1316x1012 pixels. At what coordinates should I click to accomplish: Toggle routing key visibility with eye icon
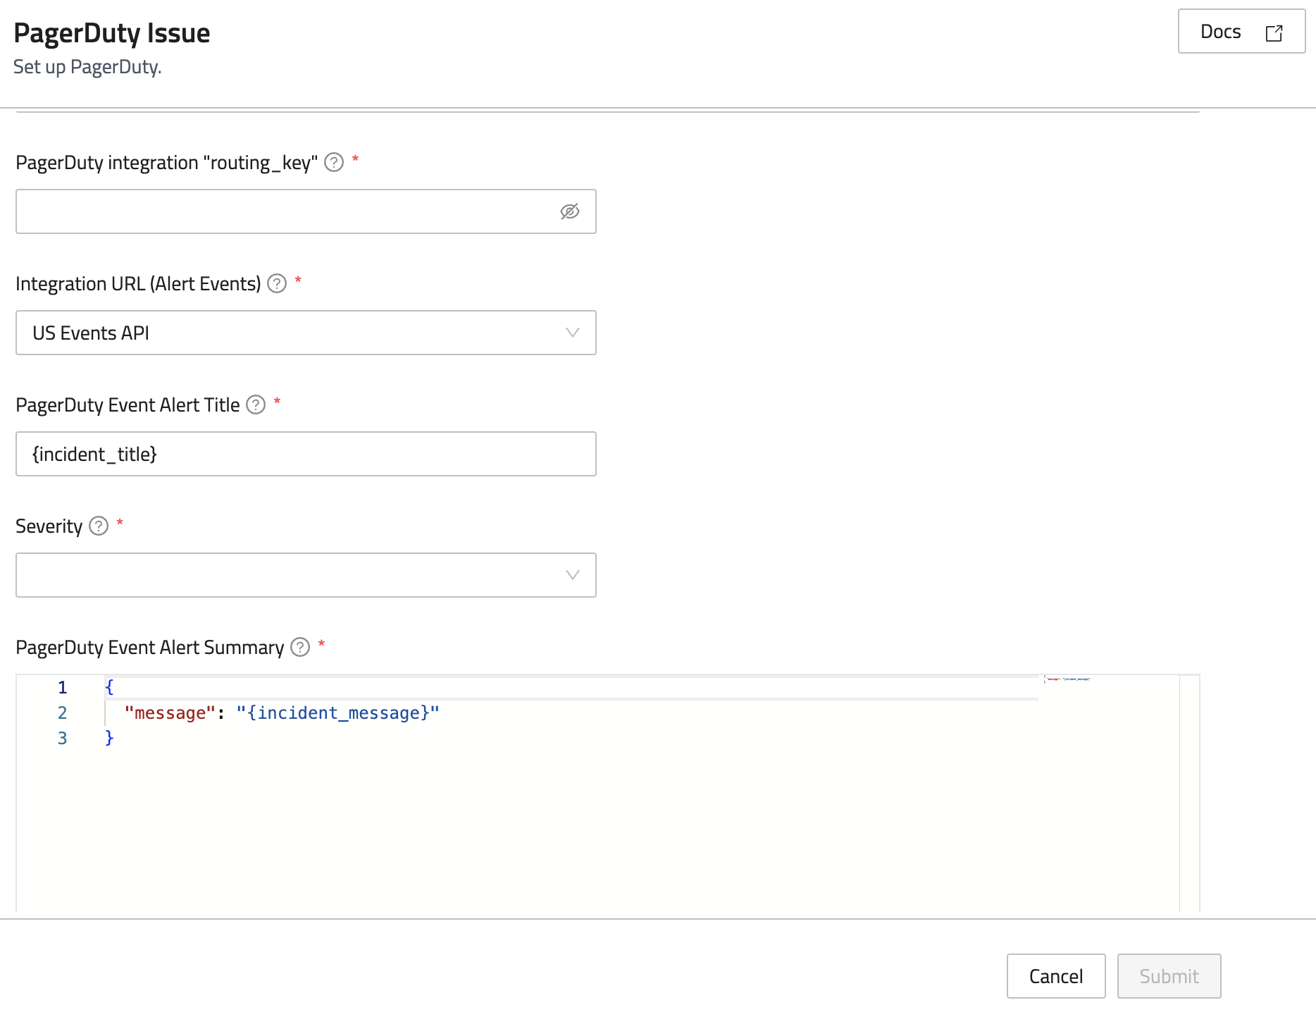[569, 211]
